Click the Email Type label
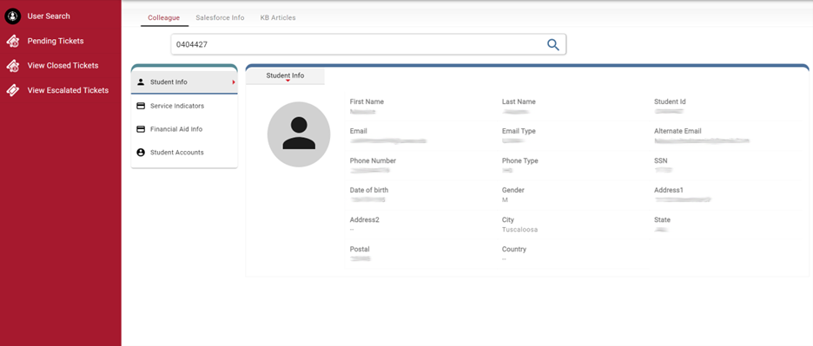This screenshot has width=813, height=346. (x=519, y=132)
